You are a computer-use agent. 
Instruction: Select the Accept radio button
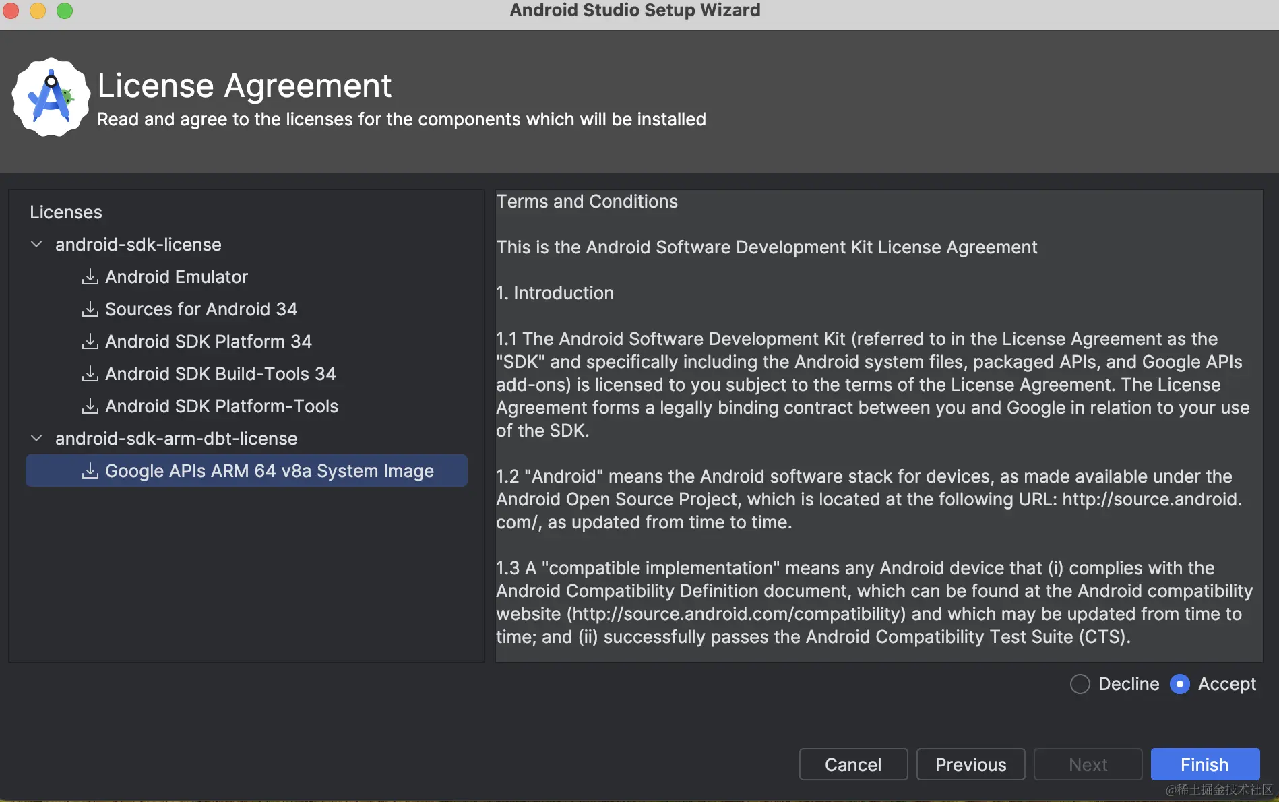pyautogui.click(x=1179, y=684)
